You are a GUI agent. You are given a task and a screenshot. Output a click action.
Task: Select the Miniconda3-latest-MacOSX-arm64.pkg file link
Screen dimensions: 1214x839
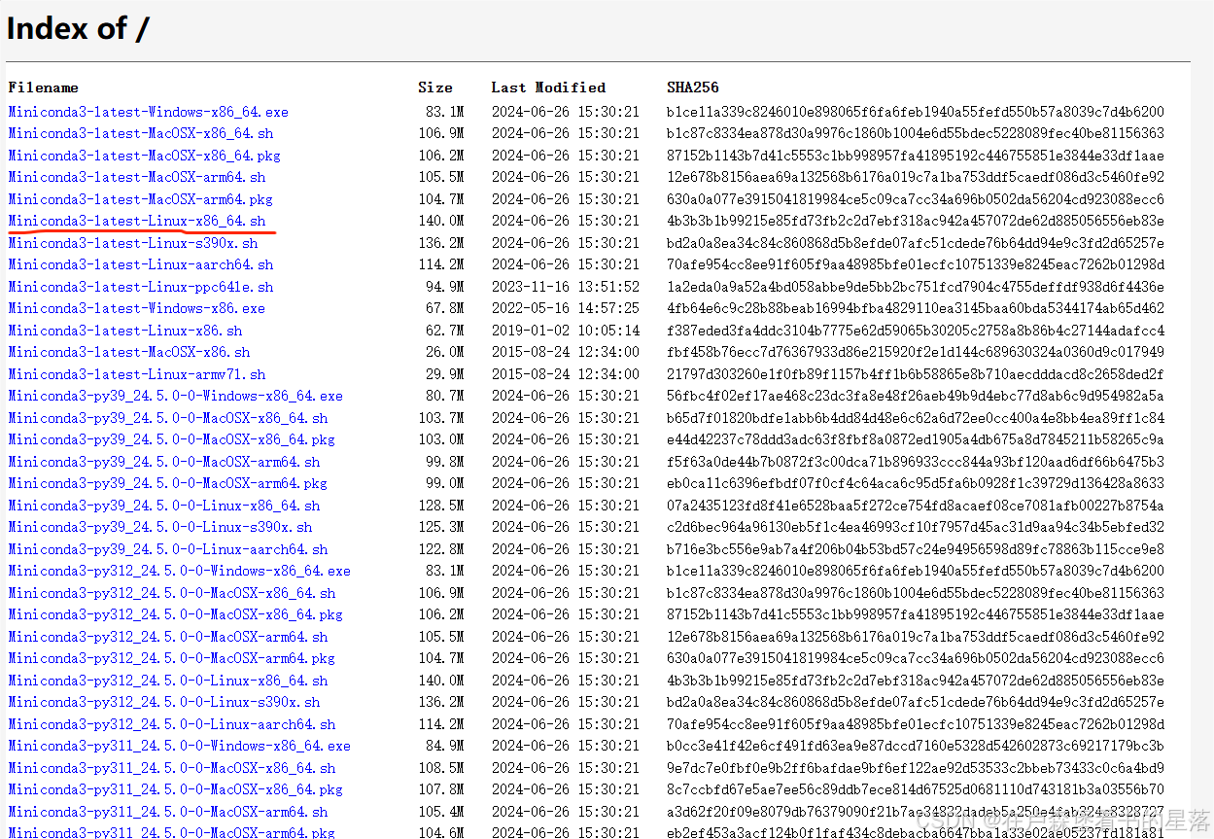(x=141, y=199)
